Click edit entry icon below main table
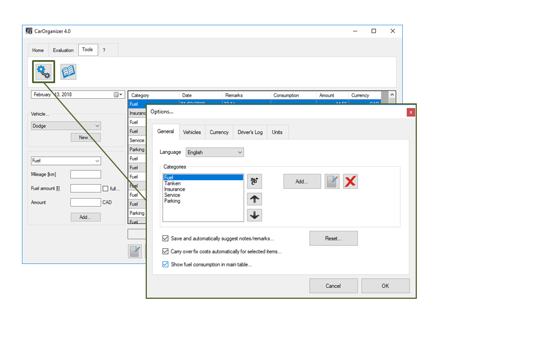 (x=134, y=251)
